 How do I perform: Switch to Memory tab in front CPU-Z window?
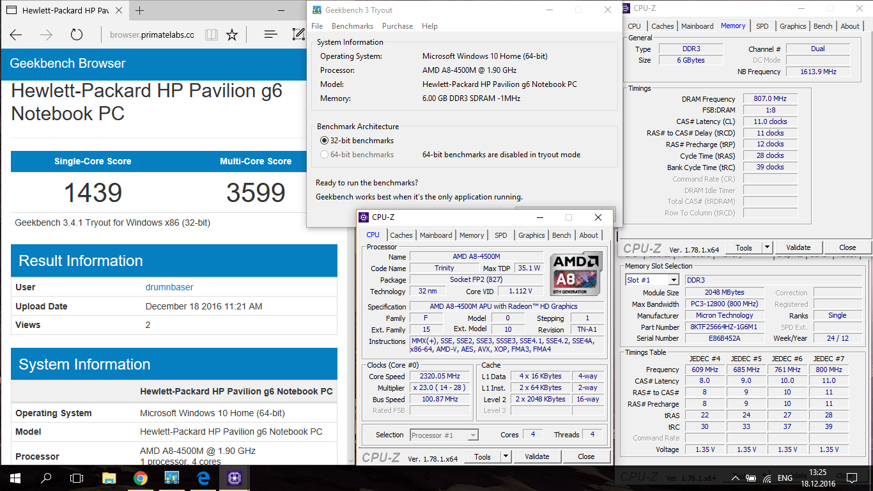tap(472, 235)
